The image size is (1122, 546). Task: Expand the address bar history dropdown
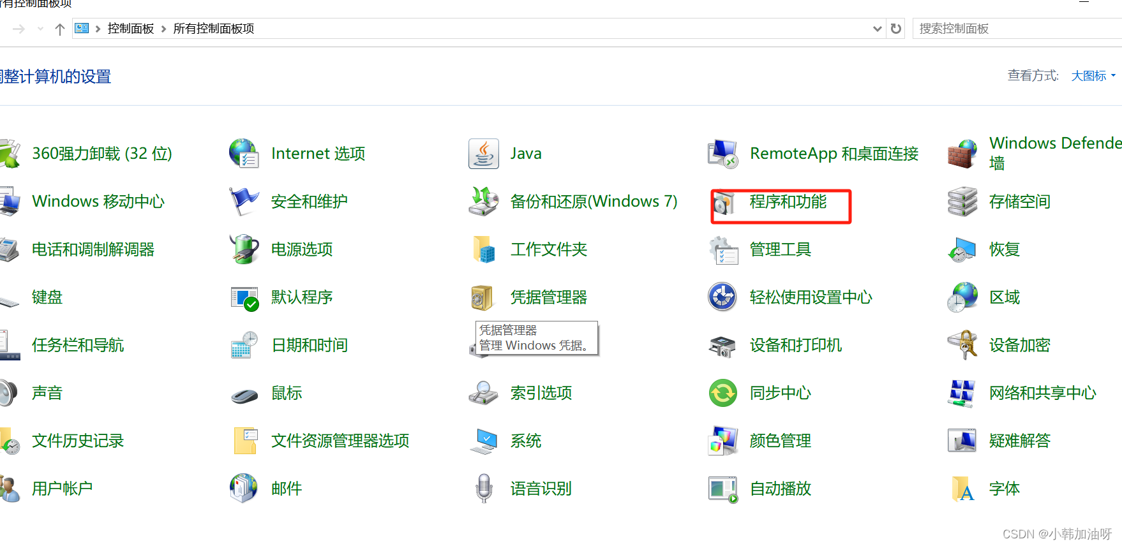pyautogui.click(x=877, y=29)
